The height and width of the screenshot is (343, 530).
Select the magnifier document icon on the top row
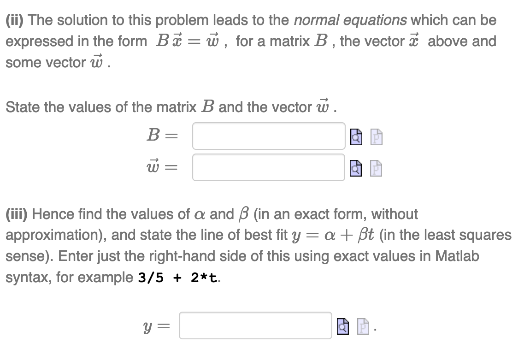[355, 137]
